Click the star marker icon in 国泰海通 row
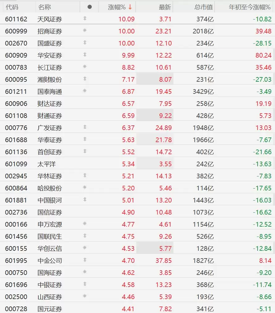This screenshot has width=275, height=313. point(85,91)
